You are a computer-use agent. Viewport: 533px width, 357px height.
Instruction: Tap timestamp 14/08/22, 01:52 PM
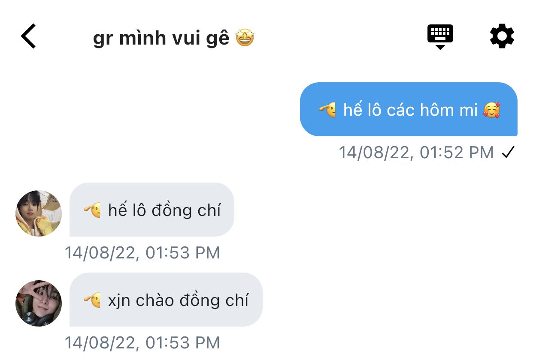pos(416,153)
